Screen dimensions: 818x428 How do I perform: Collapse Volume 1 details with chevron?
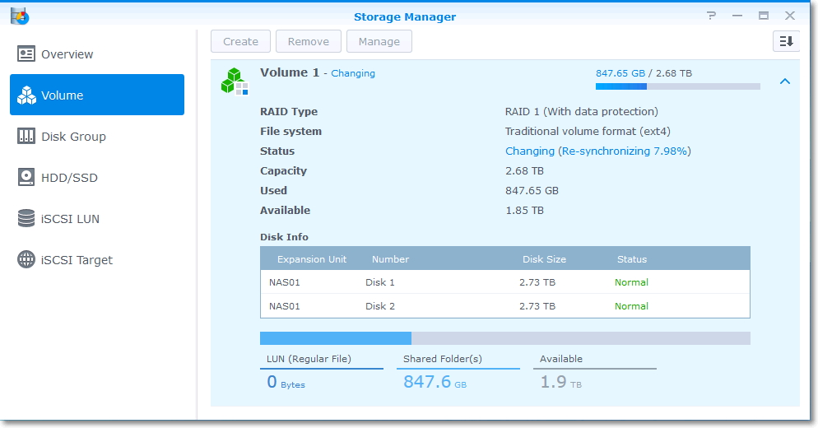coord(784,81)
